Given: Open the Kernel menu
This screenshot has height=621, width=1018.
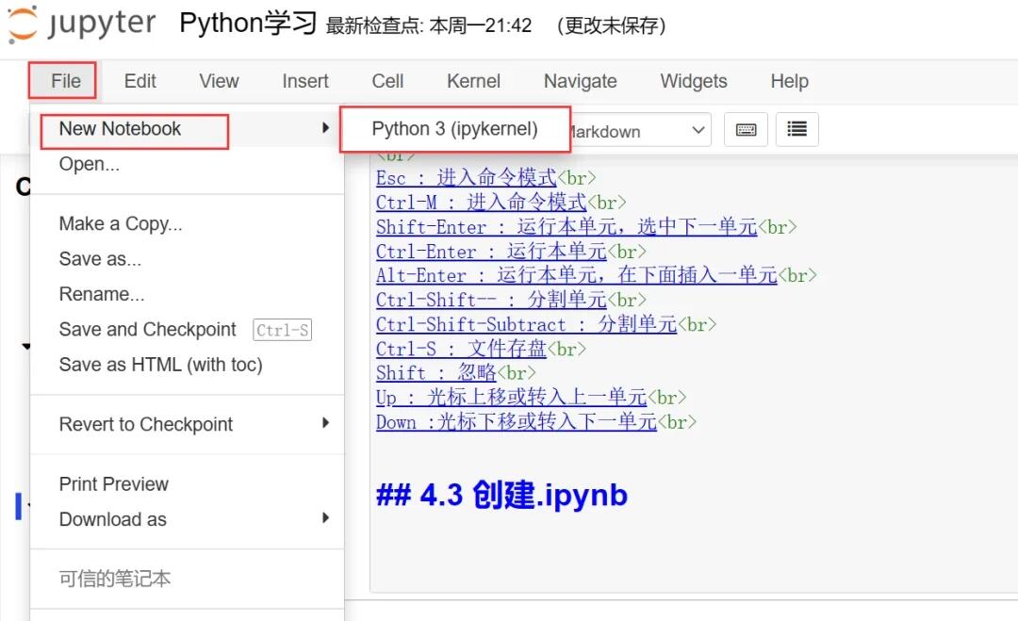Looking at the screenshot, I should click(473, 81).
